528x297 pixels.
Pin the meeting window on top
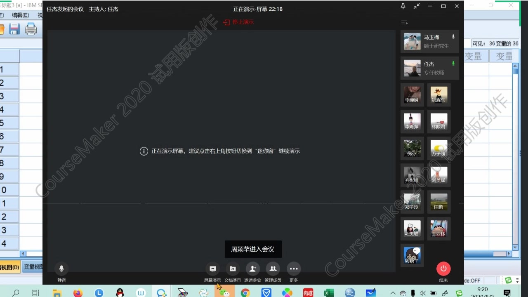[x=403, y=6]
